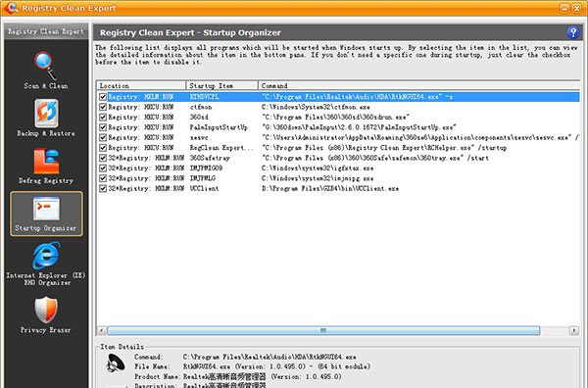Select the 360tray.exe /start command
The width and height of the screenshot is (588, 388).
[x=375, y=158]
